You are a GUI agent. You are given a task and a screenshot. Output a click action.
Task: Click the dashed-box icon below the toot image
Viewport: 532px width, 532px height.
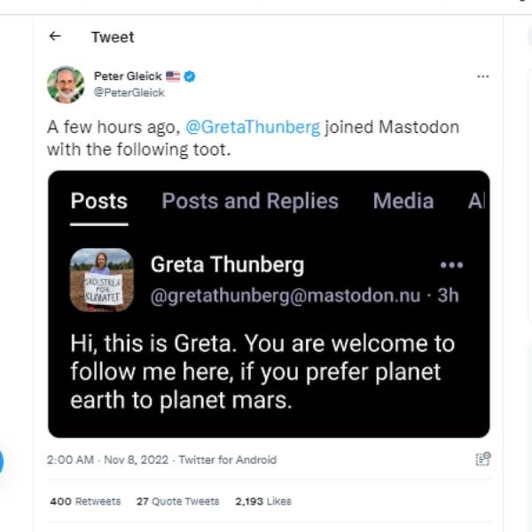pos(482,458)
